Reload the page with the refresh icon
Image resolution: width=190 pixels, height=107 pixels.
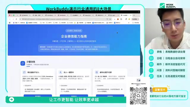coord(16,19)
